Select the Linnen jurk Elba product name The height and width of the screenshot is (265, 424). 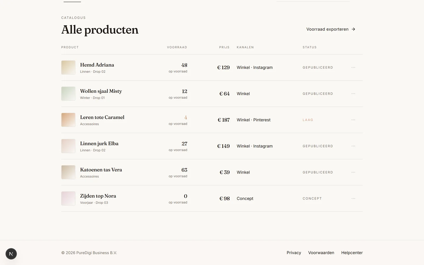click(x=99, y=144)
